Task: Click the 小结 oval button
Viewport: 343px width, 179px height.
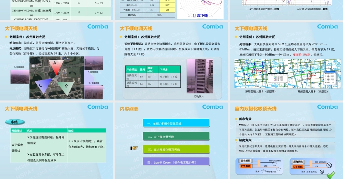Action: 15,122
